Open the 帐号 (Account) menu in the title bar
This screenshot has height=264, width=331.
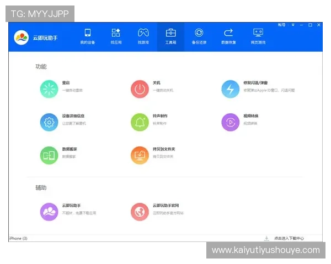point(281,25)
